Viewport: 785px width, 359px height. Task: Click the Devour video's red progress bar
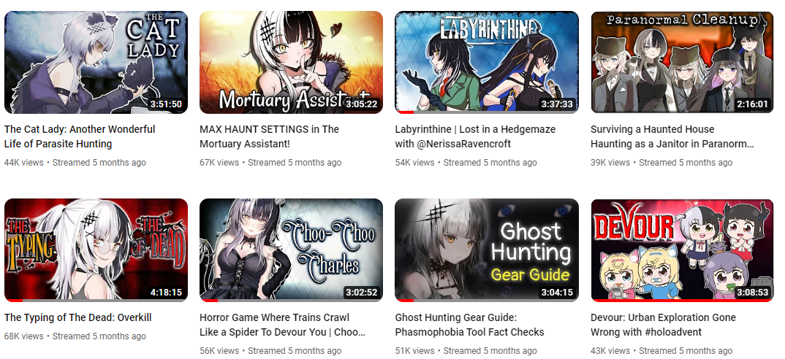[682, 301]
